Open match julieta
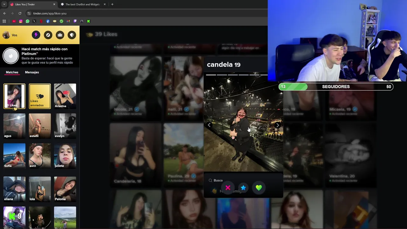Screen dimensions: 407x229 pos(65,156)
